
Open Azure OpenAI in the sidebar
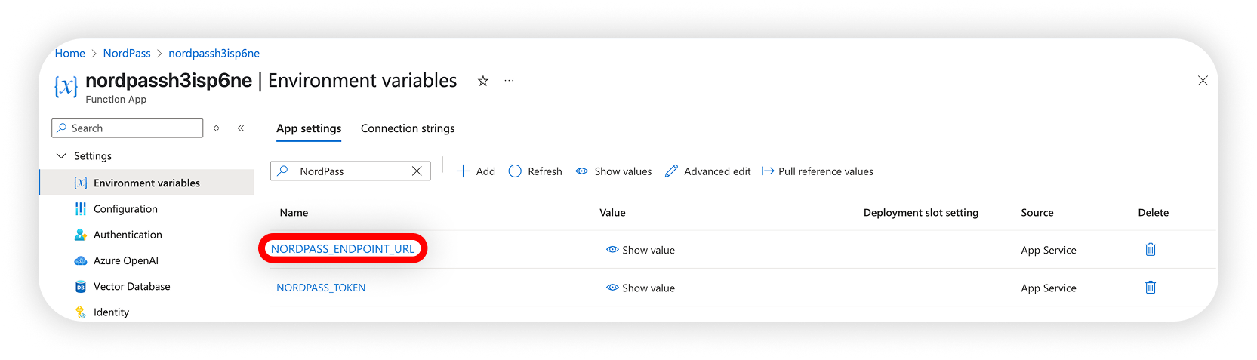pyautogui.click(x=126, y=260)
